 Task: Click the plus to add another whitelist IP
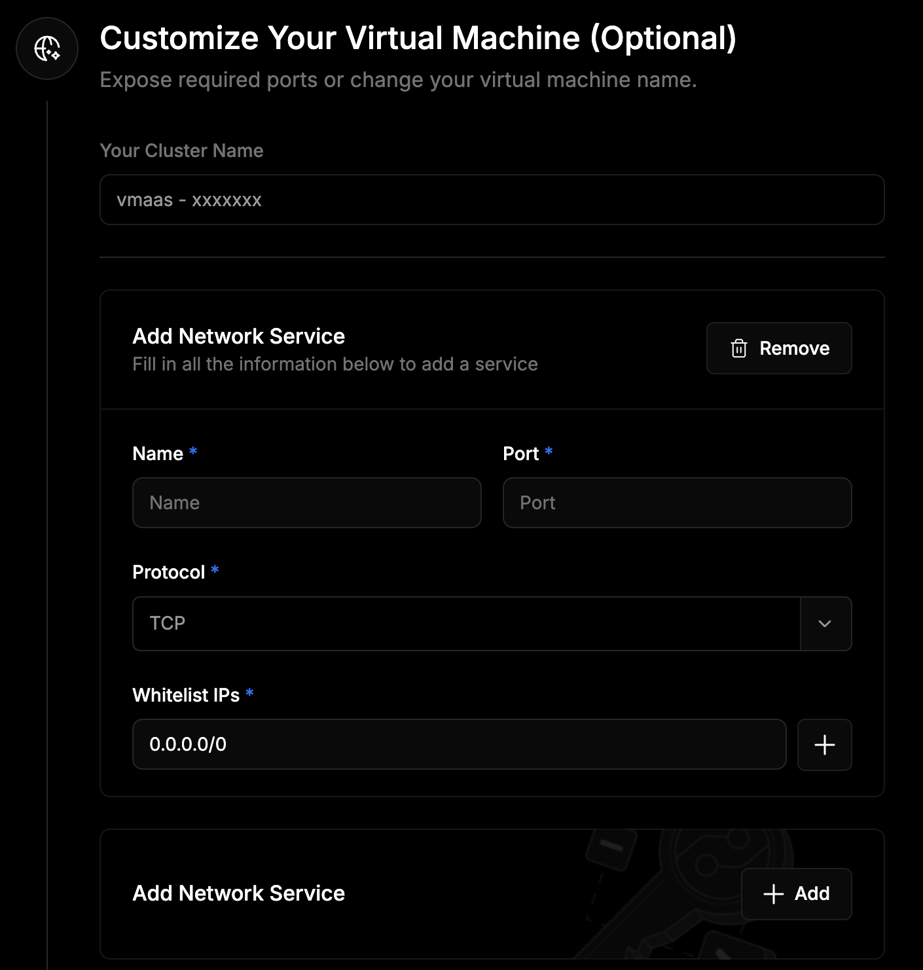[824, 744]
